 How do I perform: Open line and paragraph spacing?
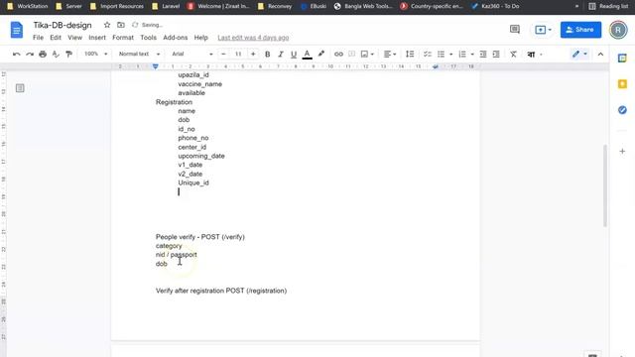[410, 55]
